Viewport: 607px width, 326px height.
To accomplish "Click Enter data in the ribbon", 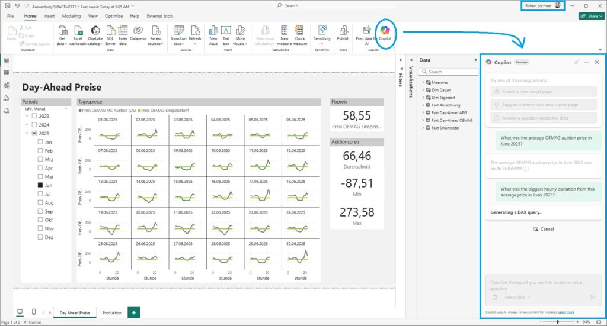I will coord(123,35).
